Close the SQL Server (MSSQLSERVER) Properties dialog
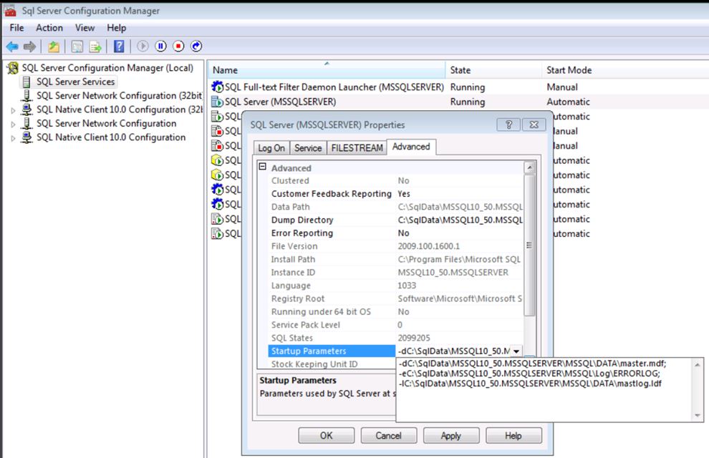This screenshot has height=458, width=709. coord(534,125)
